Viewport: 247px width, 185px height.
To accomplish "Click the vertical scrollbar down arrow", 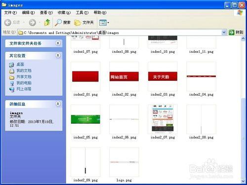I will [243, 181].
